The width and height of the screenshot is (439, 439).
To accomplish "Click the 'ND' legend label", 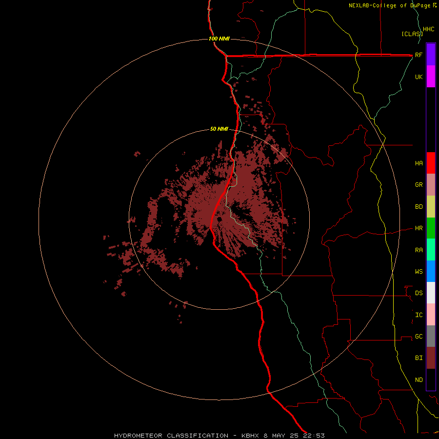I will pyautogui.click(x=419, y=380).
